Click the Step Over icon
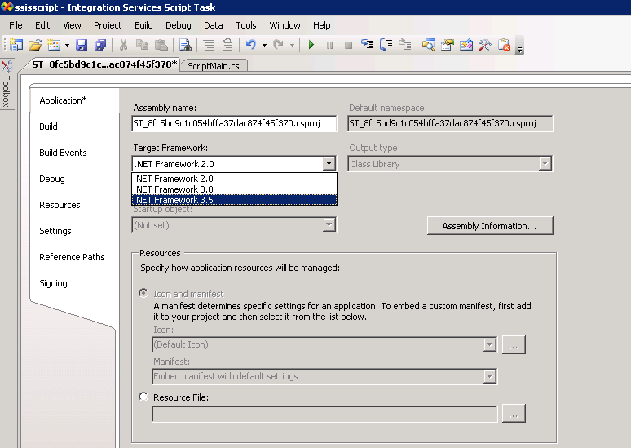The image size is (631, 448). tap(386, 45)
